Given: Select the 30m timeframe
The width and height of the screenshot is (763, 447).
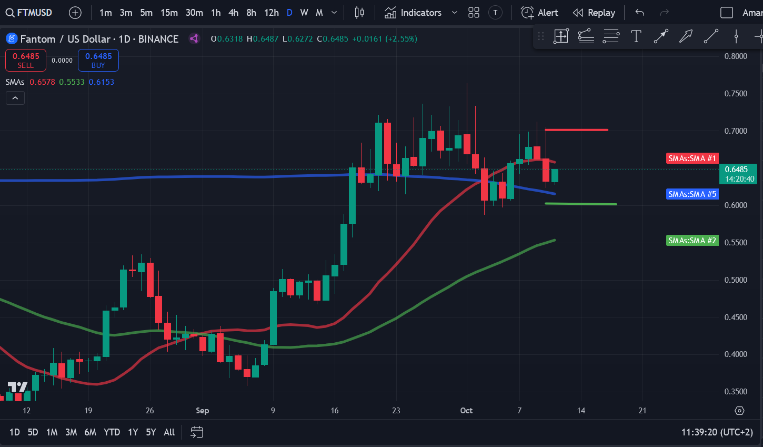Looking at the screenshot, I should click(194, 13).
